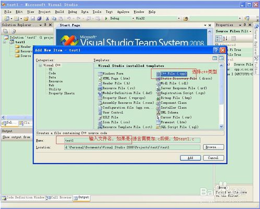Select the Cursor File (.cur) template
260x209 pixels.
pos(174,117)
